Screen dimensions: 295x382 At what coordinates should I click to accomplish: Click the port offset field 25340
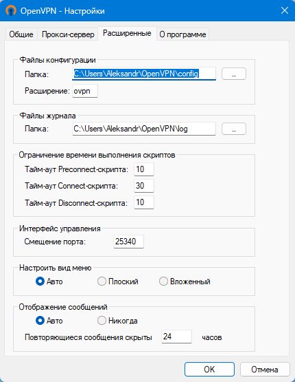(128, 242)
